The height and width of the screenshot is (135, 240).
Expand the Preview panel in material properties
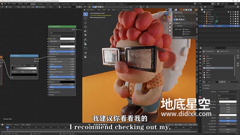207,85
